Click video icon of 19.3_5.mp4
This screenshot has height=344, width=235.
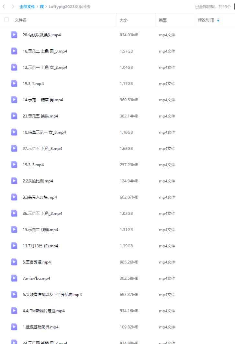point(14,83)
